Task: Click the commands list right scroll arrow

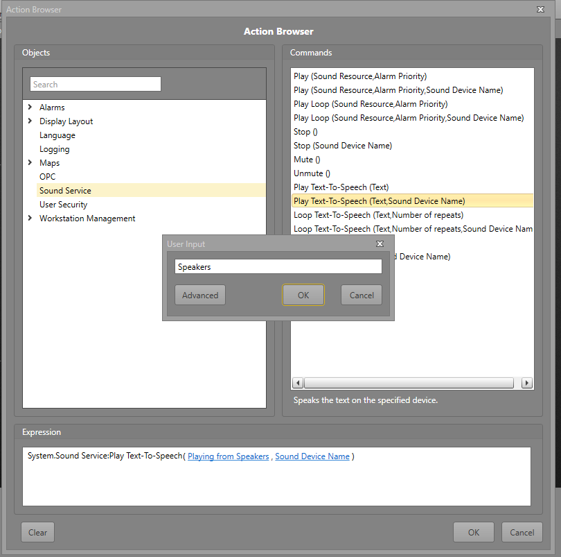Action: click(526, 383)
